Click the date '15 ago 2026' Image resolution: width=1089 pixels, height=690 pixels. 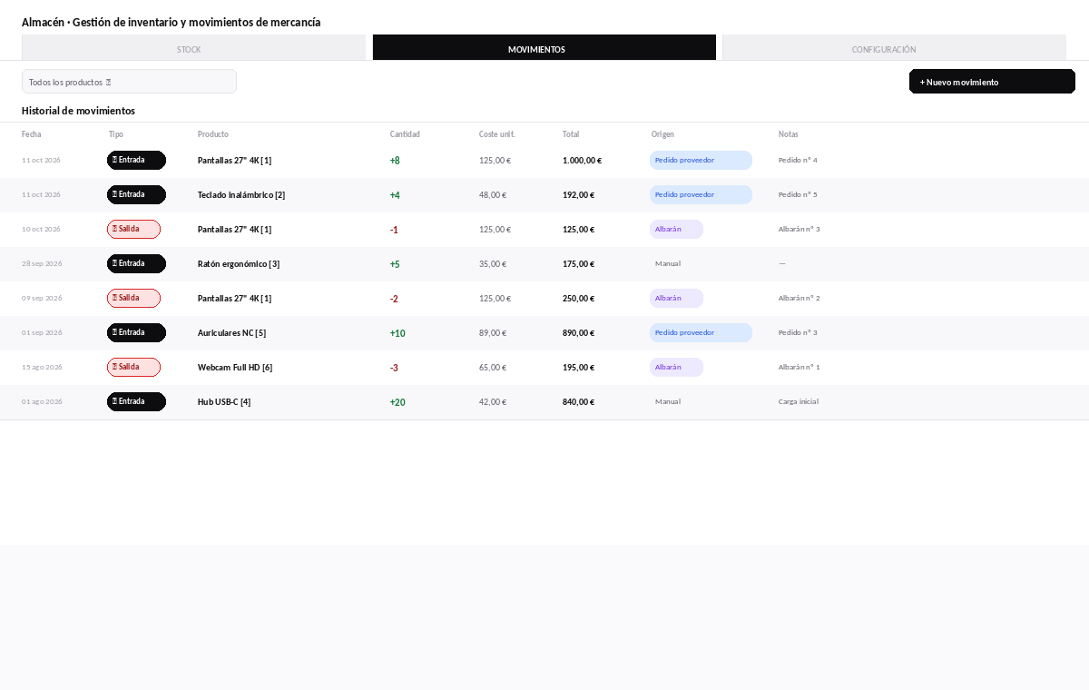(42, 367)
